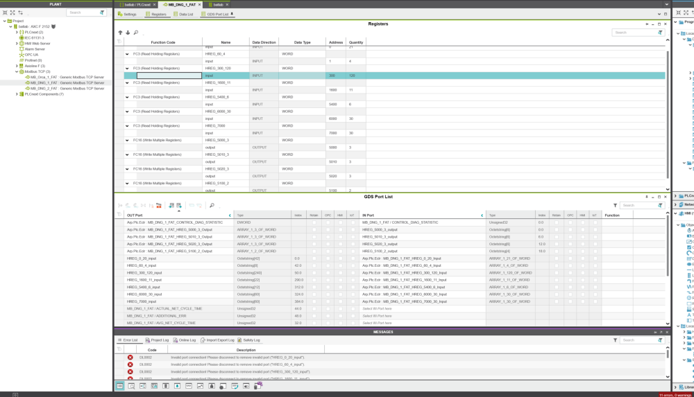
Task: Collapse the HREG_300_120 register row
Action: tap(127, 69)
